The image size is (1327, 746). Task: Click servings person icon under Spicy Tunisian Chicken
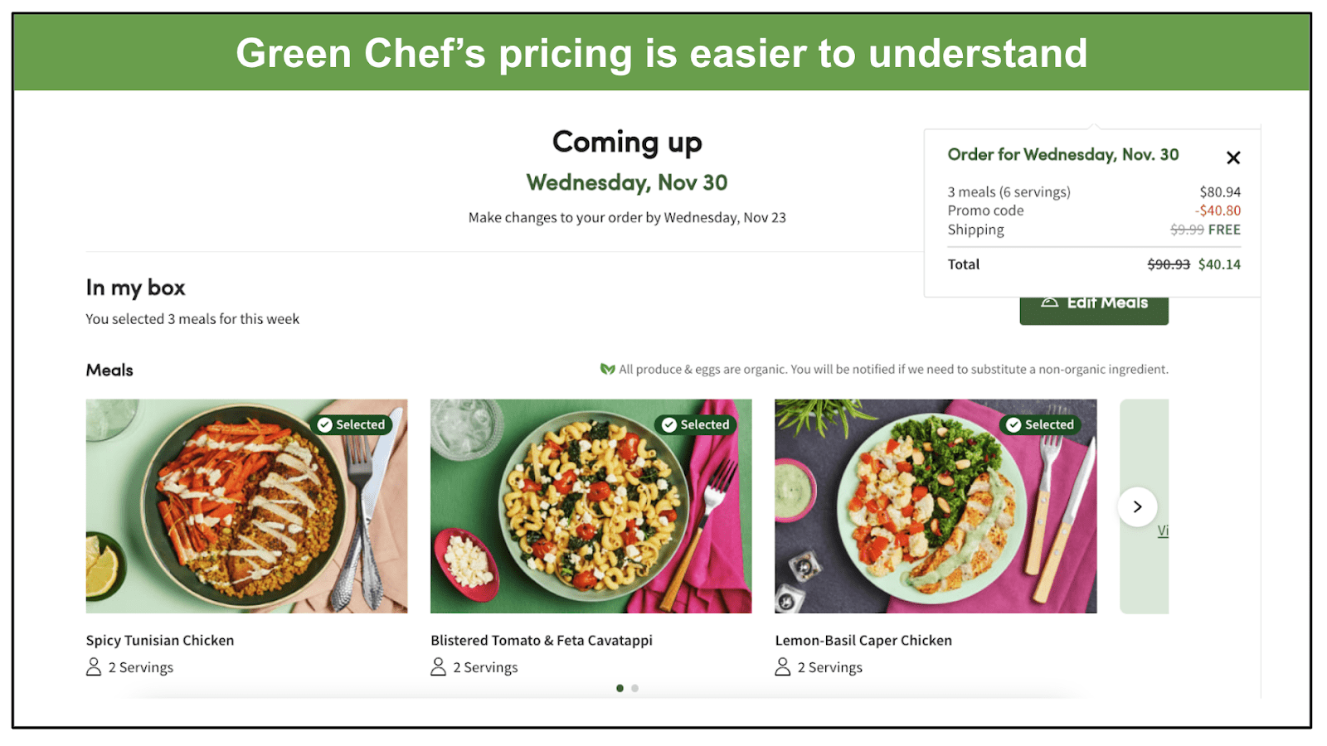click(x=94, y=667)
